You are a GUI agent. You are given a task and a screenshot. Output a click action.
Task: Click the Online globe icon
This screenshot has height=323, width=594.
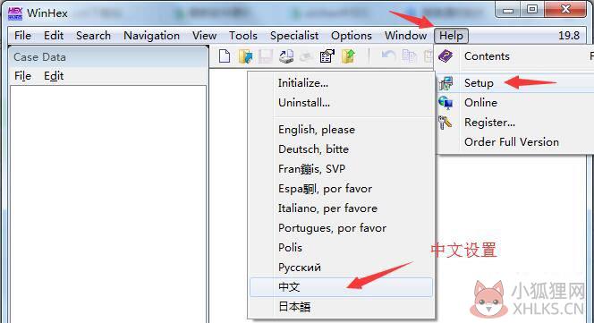tap(445, 102)
